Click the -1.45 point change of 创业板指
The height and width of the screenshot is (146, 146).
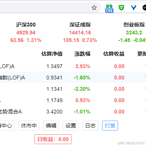(x=124, y=40)
